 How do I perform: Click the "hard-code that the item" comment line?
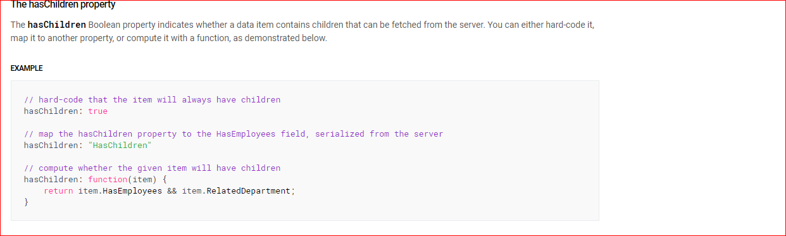(152, 100)
